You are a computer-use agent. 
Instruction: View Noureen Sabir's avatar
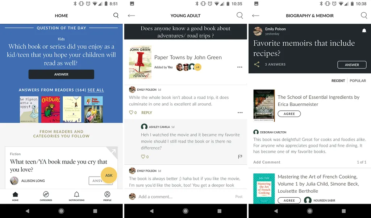(308, 201)
